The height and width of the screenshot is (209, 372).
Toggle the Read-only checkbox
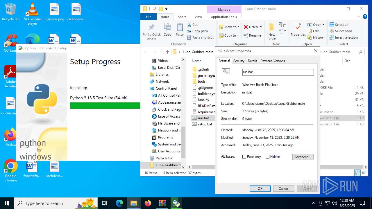tap(244, 157)
